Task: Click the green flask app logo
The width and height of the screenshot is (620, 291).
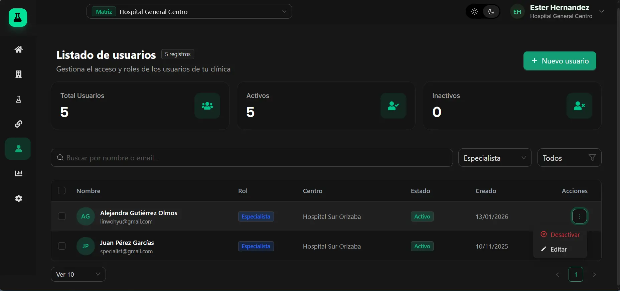Action: tap(18, 18)
